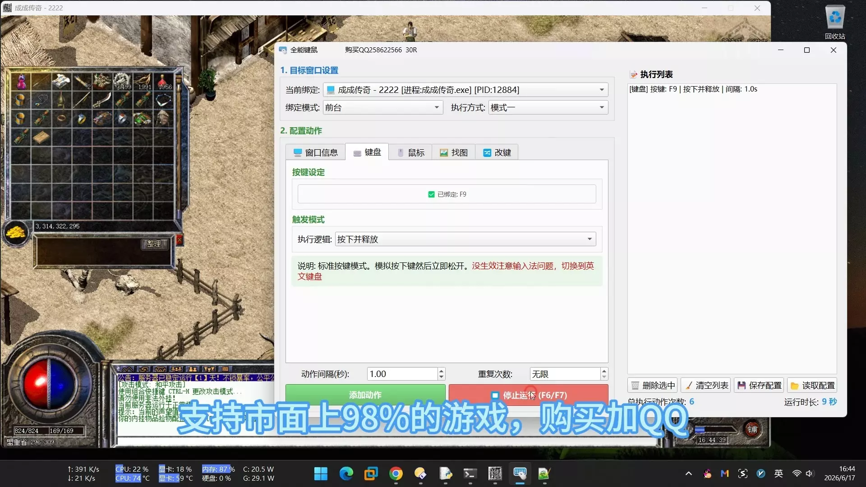Click the keyboard-mouse tool taskbar icon
The height and width of the screenshot is (487, 866).
click(520, 473)
